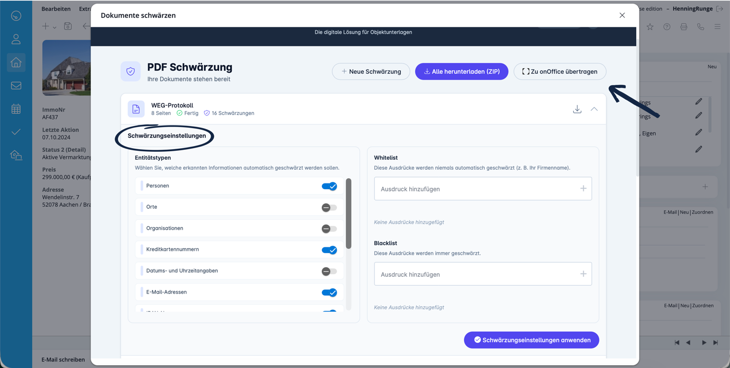This screenshot has width=730, height=368.
Task: Add the Whitelist expression with plus
Action: coord(583,189)
